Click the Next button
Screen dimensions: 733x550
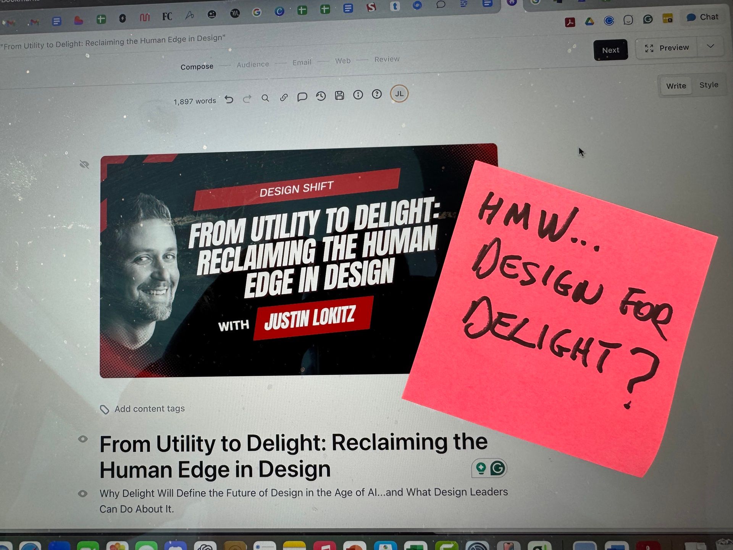point(610,50)
